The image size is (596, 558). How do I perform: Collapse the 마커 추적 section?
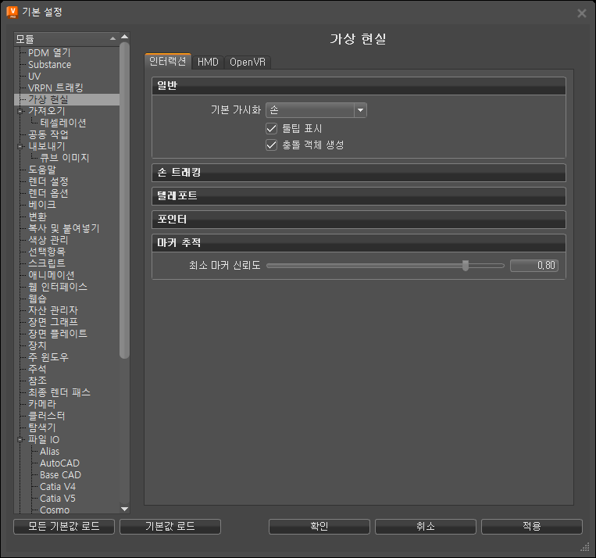tap(359, 243)
